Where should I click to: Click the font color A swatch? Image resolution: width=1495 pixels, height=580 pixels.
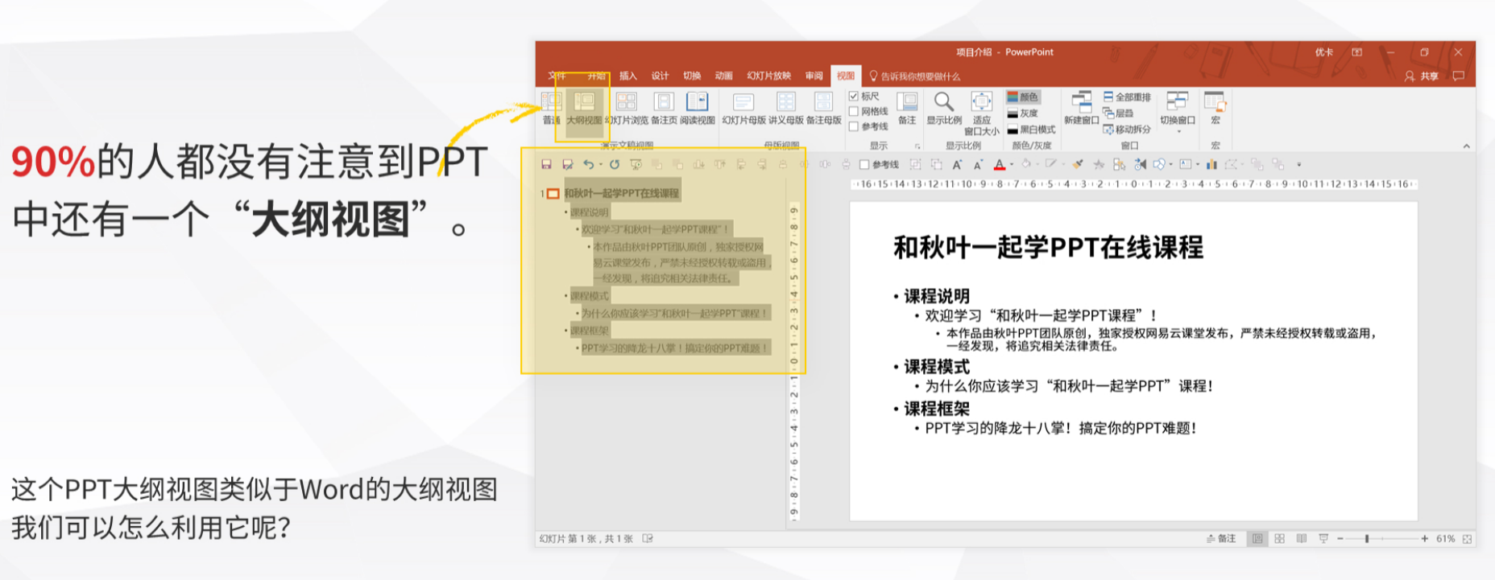click(1000, 164)
